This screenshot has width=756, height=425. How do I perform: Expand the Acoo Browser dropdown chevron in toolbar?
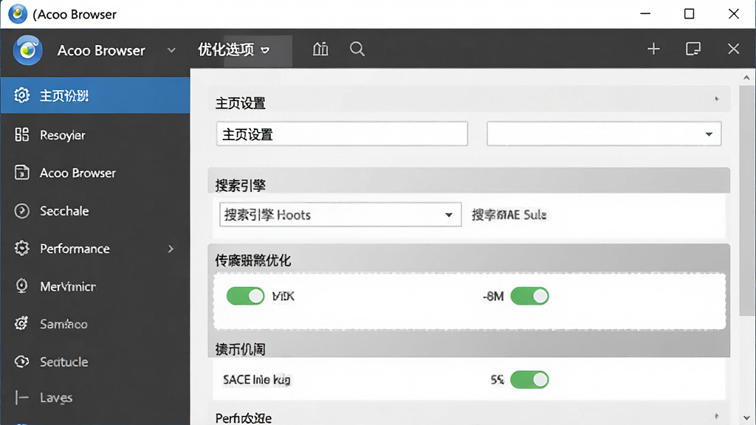click(171, 50)
